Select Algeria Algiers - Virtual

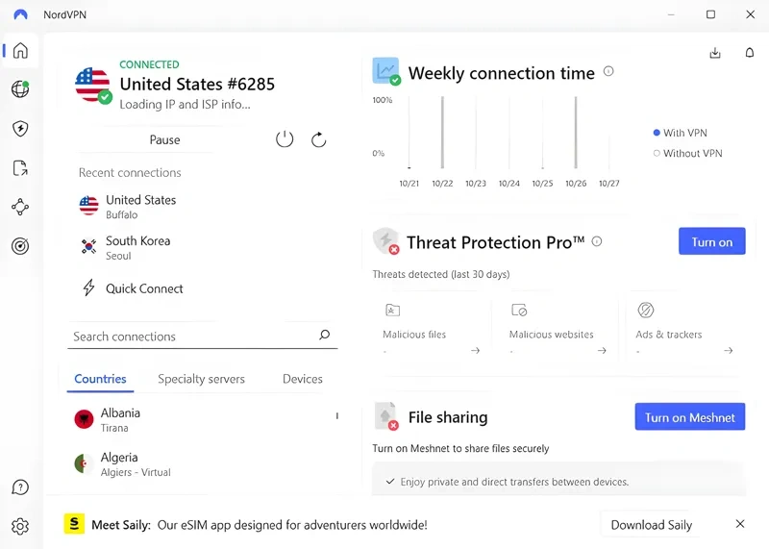[x=201, y=464]
